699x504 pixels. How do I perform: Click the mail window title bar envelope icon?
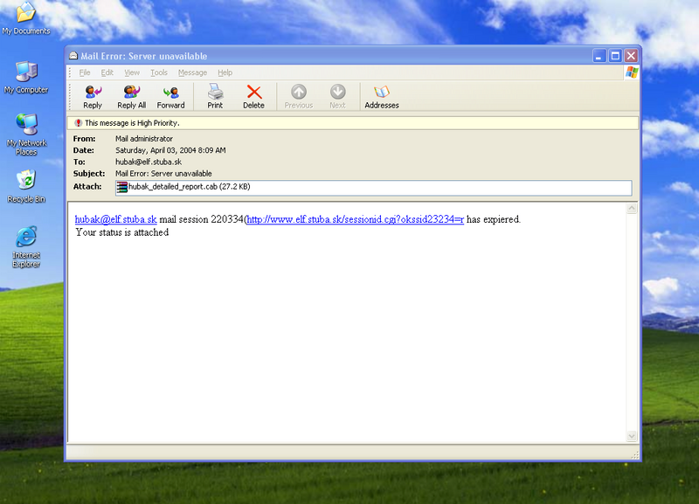73,56
